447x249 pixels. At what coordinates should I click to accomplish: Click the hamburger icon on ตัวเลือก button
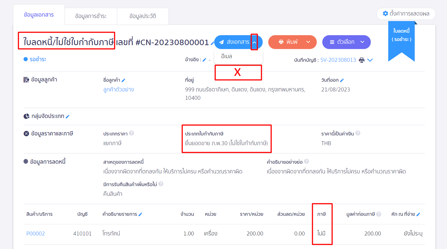tap(332, 42)
